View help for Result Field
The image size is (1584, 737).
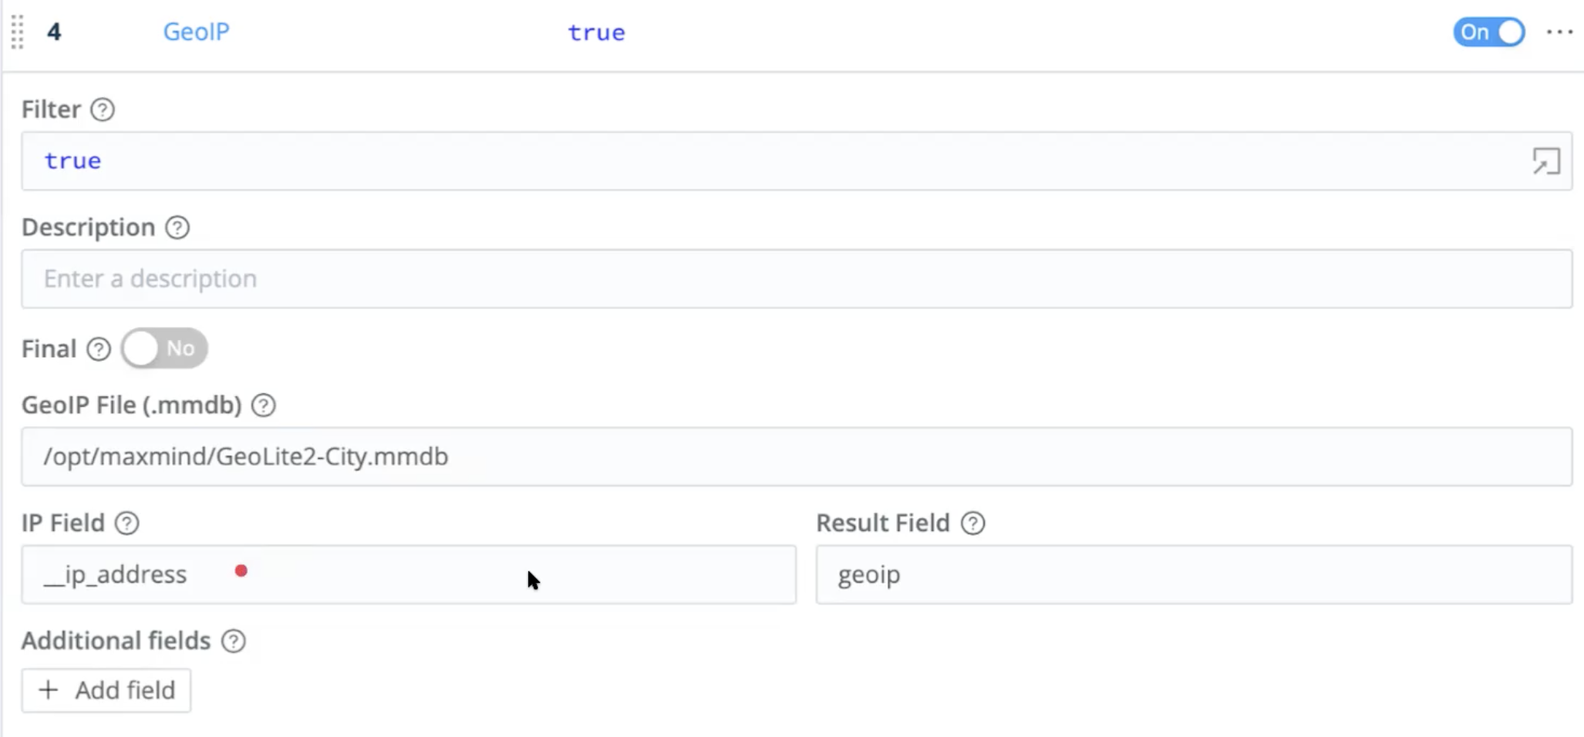tap(973, 523)
